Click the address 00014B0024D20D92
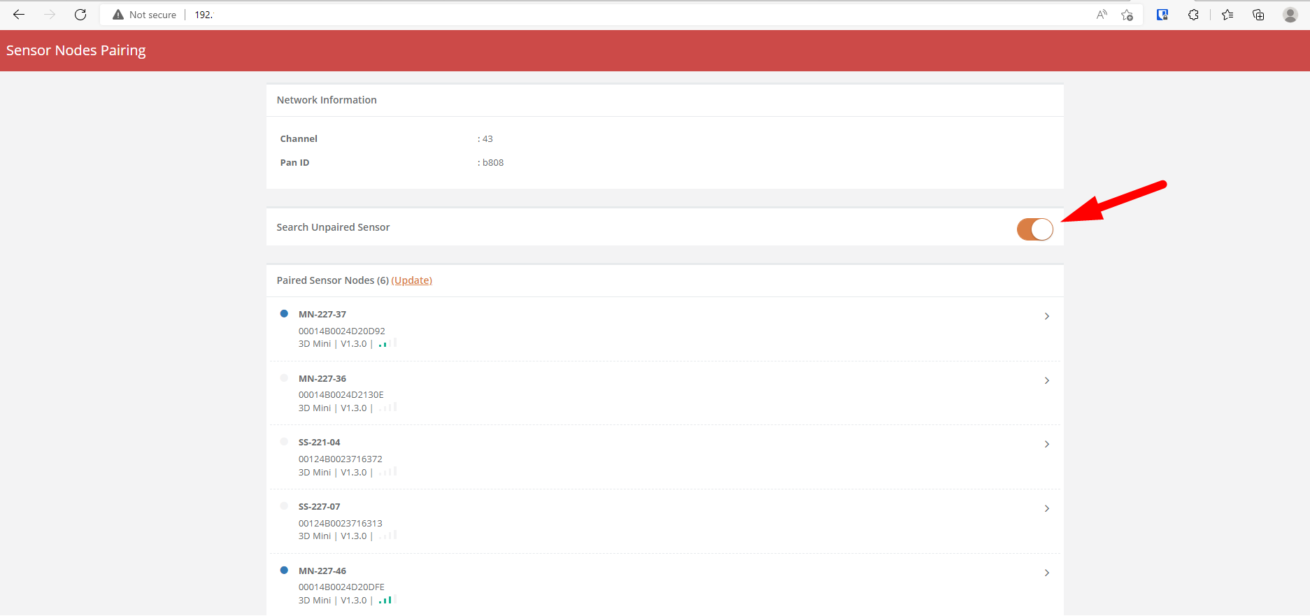Screen dimensions: 1310x616 tap(342, 331)
